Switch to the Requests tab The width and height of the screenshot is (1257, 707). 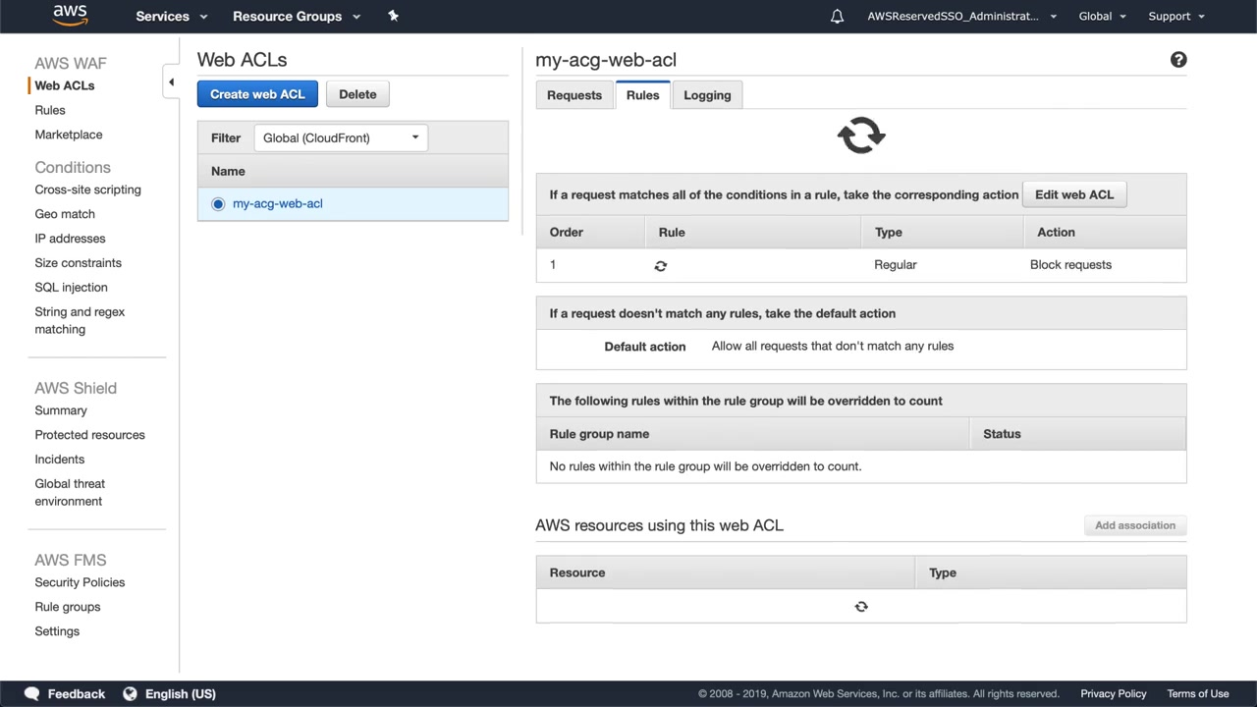574,95
